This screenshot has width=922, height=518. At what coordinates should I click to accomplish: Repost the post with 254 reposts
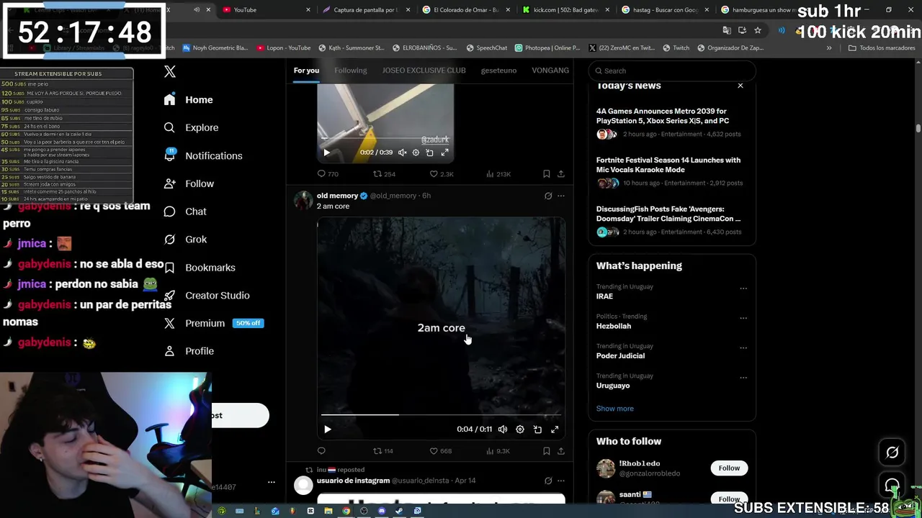(384, 174)
